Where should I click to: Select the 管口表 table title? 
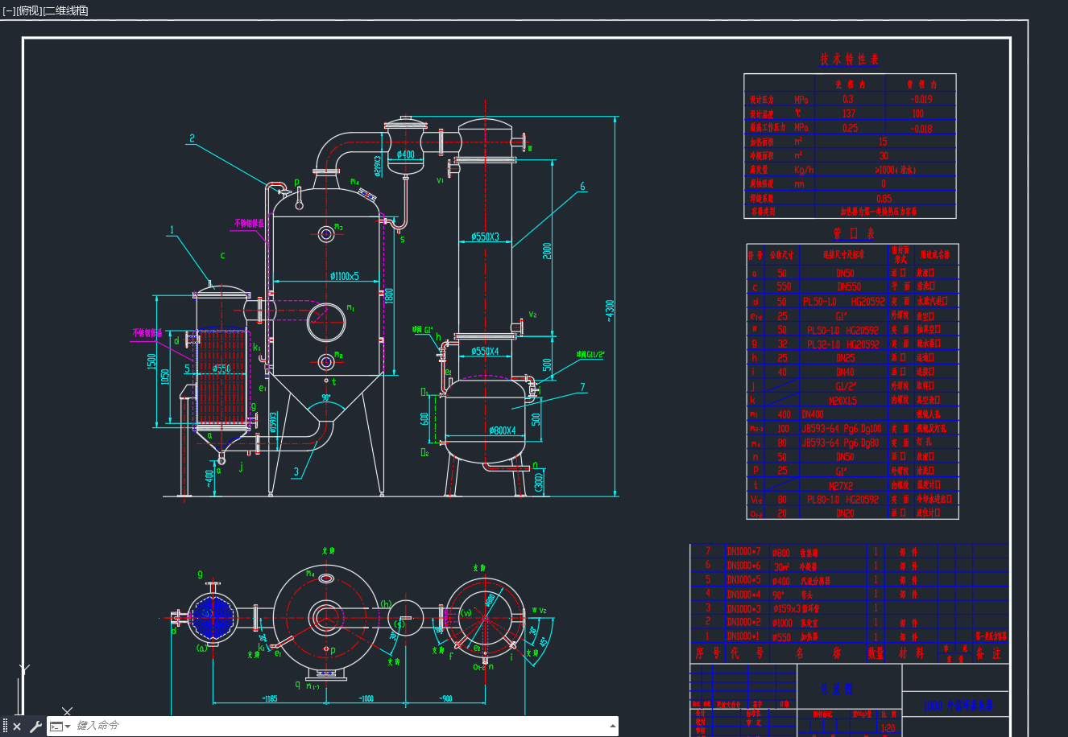click(x=854, y=233)
